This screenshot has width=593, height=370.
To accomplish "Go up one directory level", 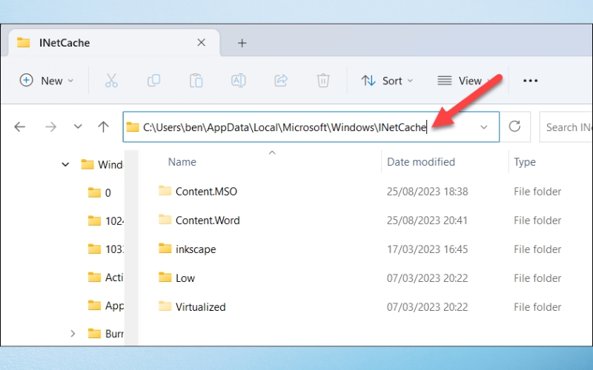I will point(104,127).
